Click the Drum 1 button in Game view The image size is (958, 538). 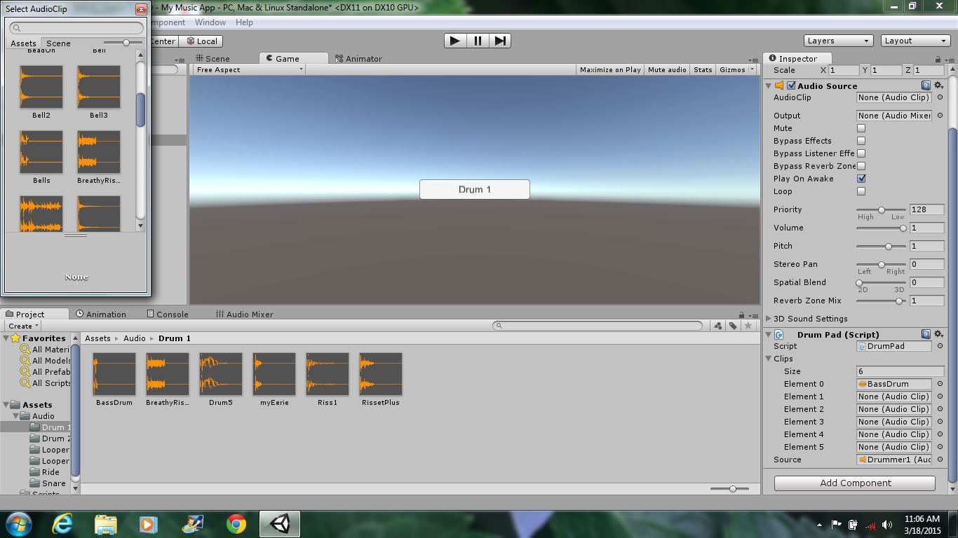475,189
